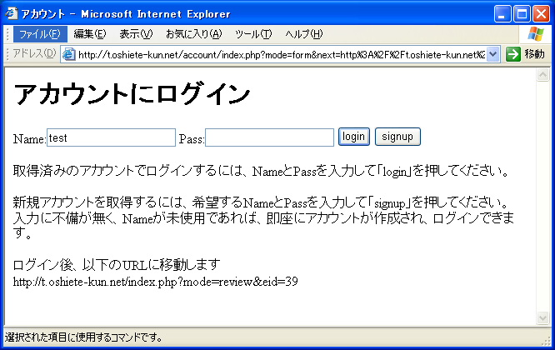
Task: Close the Internet Explorer window
Action: (x=541, y=14)
